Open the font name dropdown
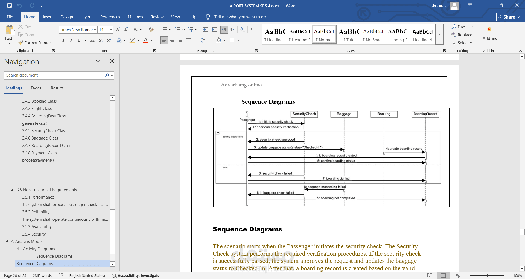 (95, 30)
